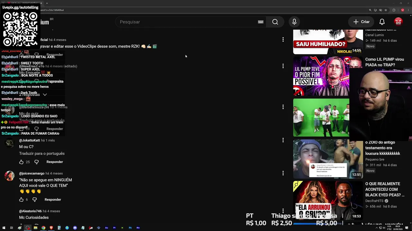The height and width of the screenshot is (231, 412).
Task: Open Brave browser from the taskbar
Action: tap(51, 228)
